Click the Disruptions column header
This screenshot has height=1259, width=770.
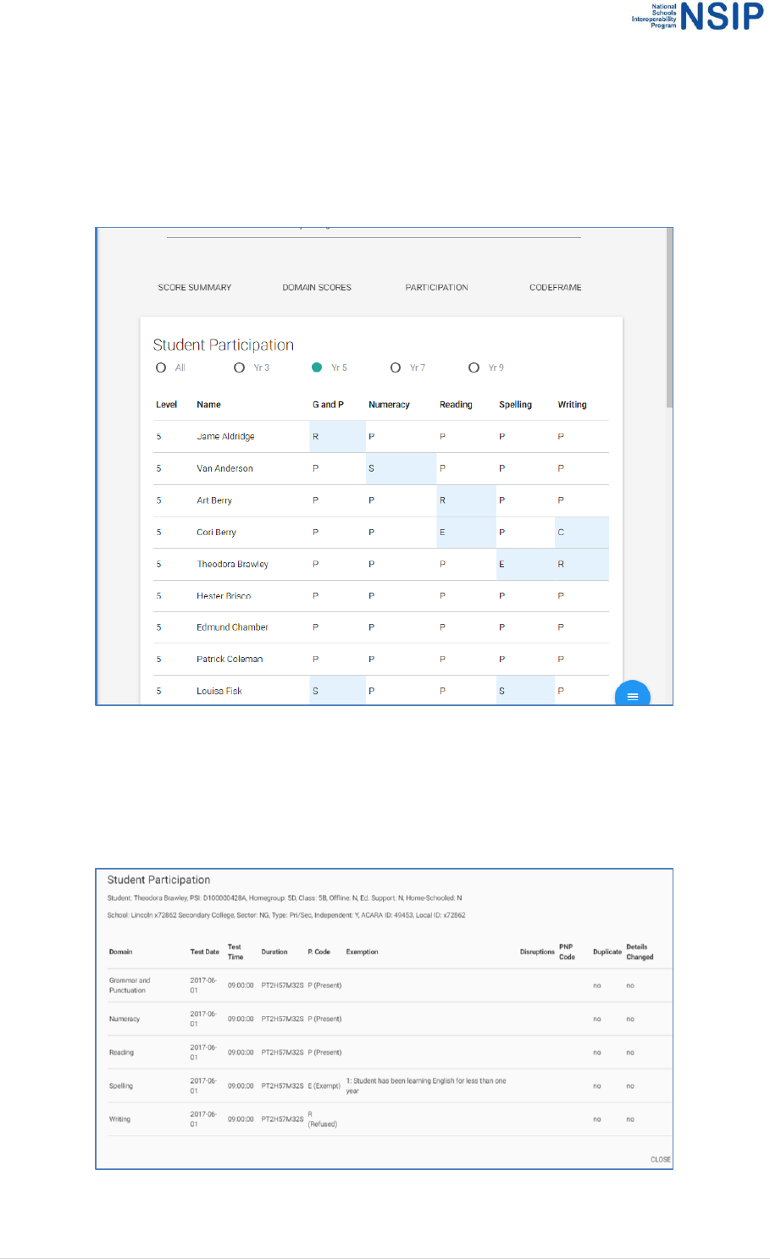click(537, 952)
